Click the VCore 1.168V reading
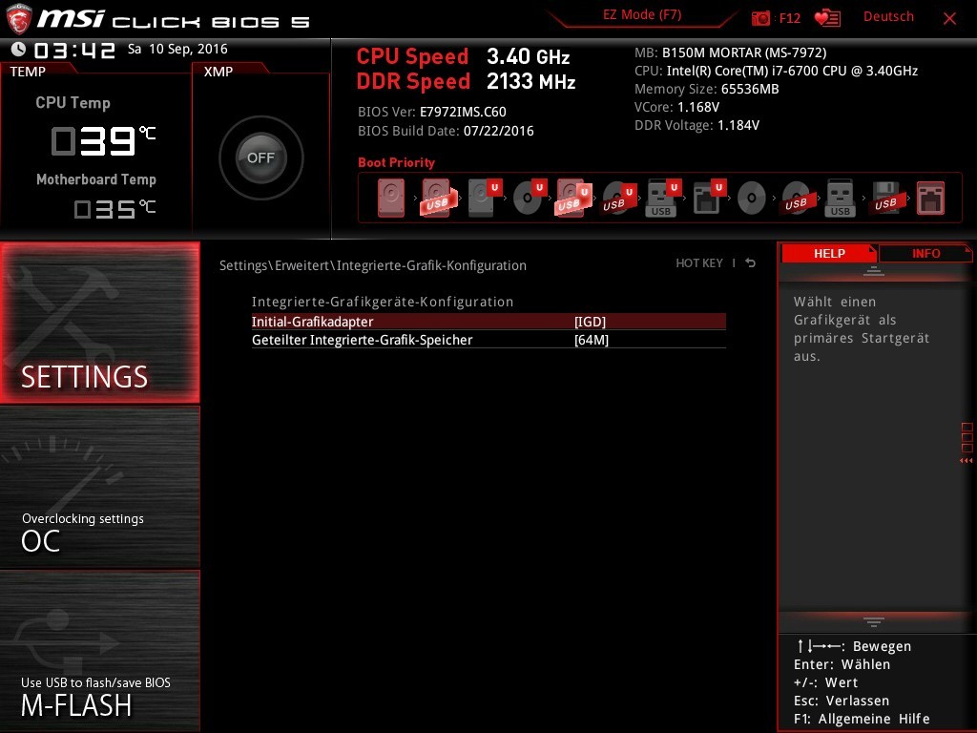 pos(676,107)
